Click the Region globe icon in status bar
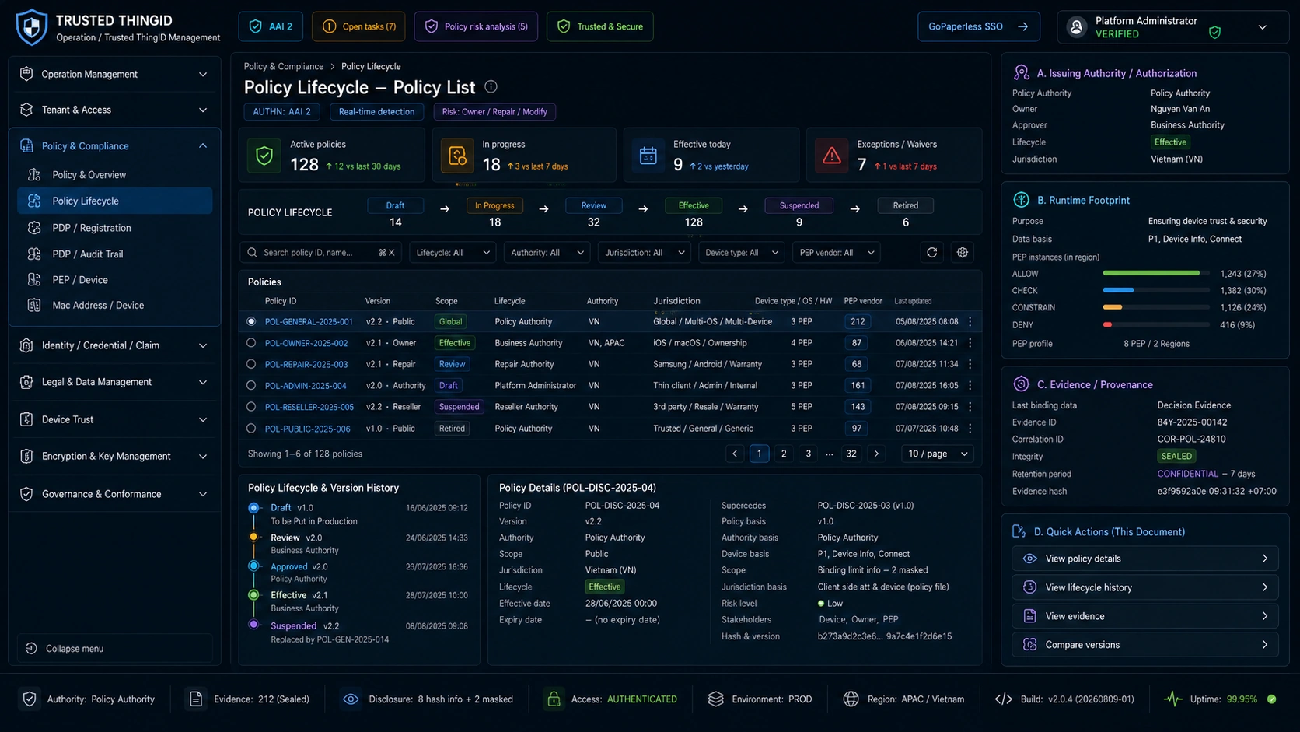1300x732 pixels. click(851, 699)
